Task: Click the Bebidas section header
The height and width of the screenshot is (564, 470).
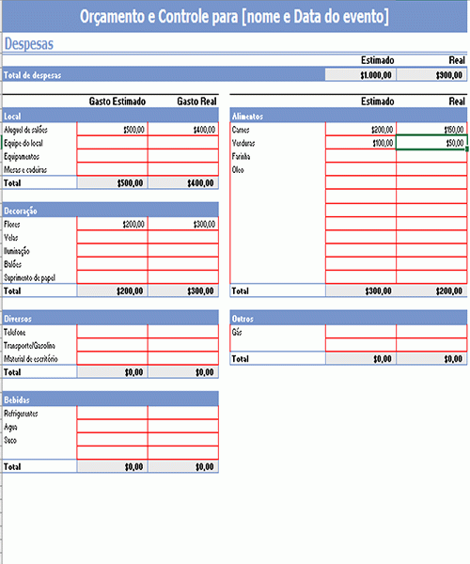Action: point(110,399)
